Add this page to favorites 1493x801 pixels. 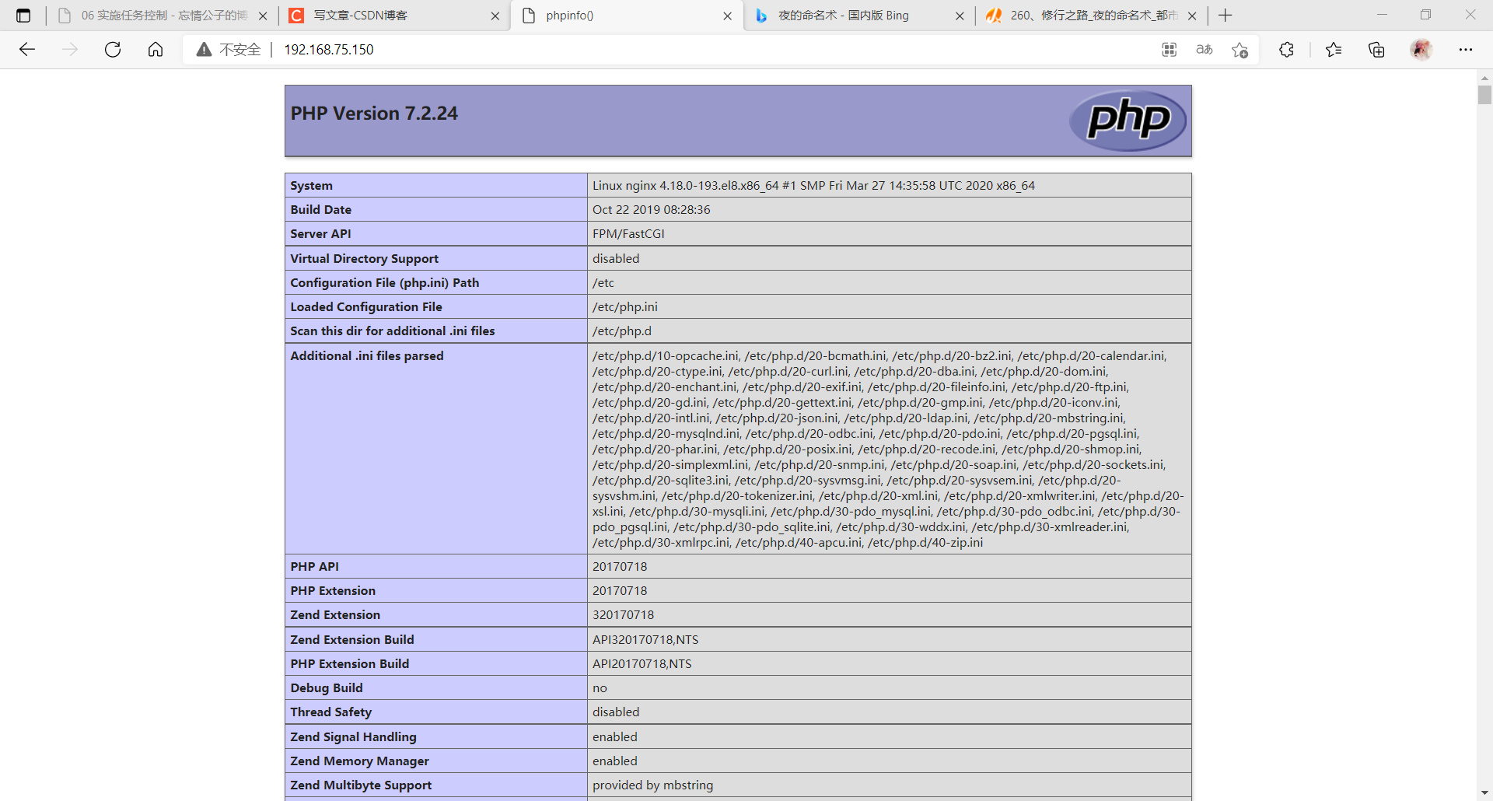coord(1240,50)
